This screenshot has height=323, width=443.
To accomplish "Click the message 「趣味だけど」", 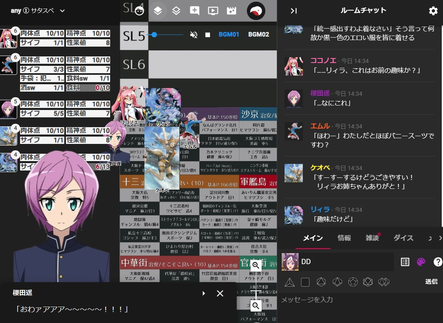I will (x=333, y=219).
